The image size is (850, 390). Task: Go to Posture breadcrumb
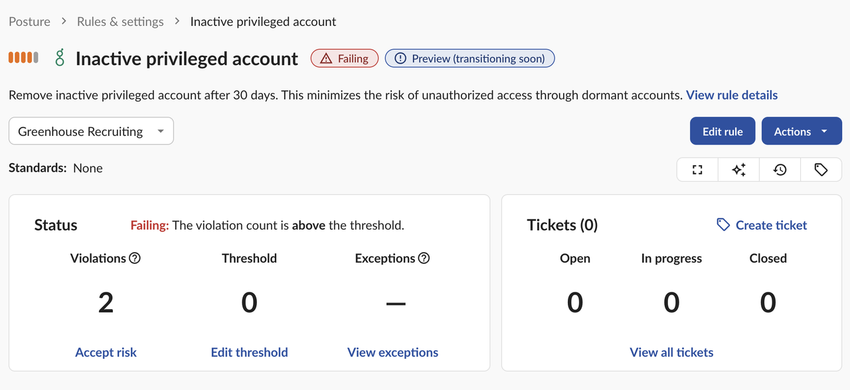pyautogui.click(x=29, y=21)
